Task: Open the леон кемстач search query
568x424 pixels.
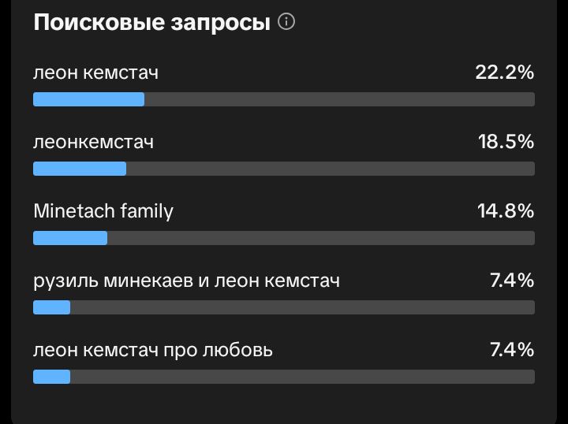Action: pyautogui.click(x=95, y=73)
